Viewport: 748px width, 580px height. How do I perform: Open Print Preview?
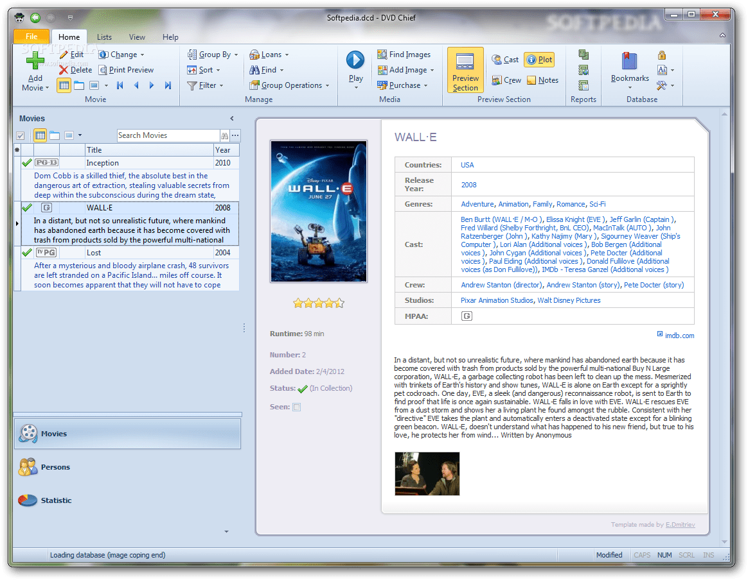pyautogui.click(x=127, y=69)
